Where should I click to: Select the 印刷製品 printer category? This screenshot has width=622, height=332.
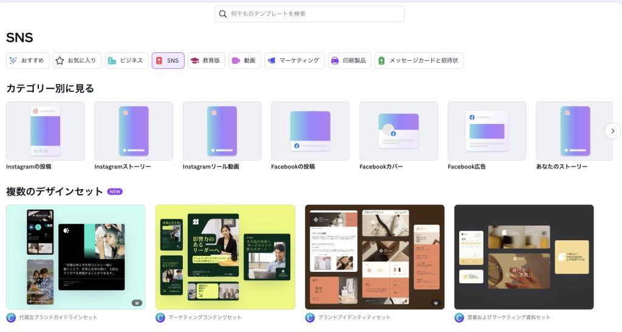tap(349, 61)
